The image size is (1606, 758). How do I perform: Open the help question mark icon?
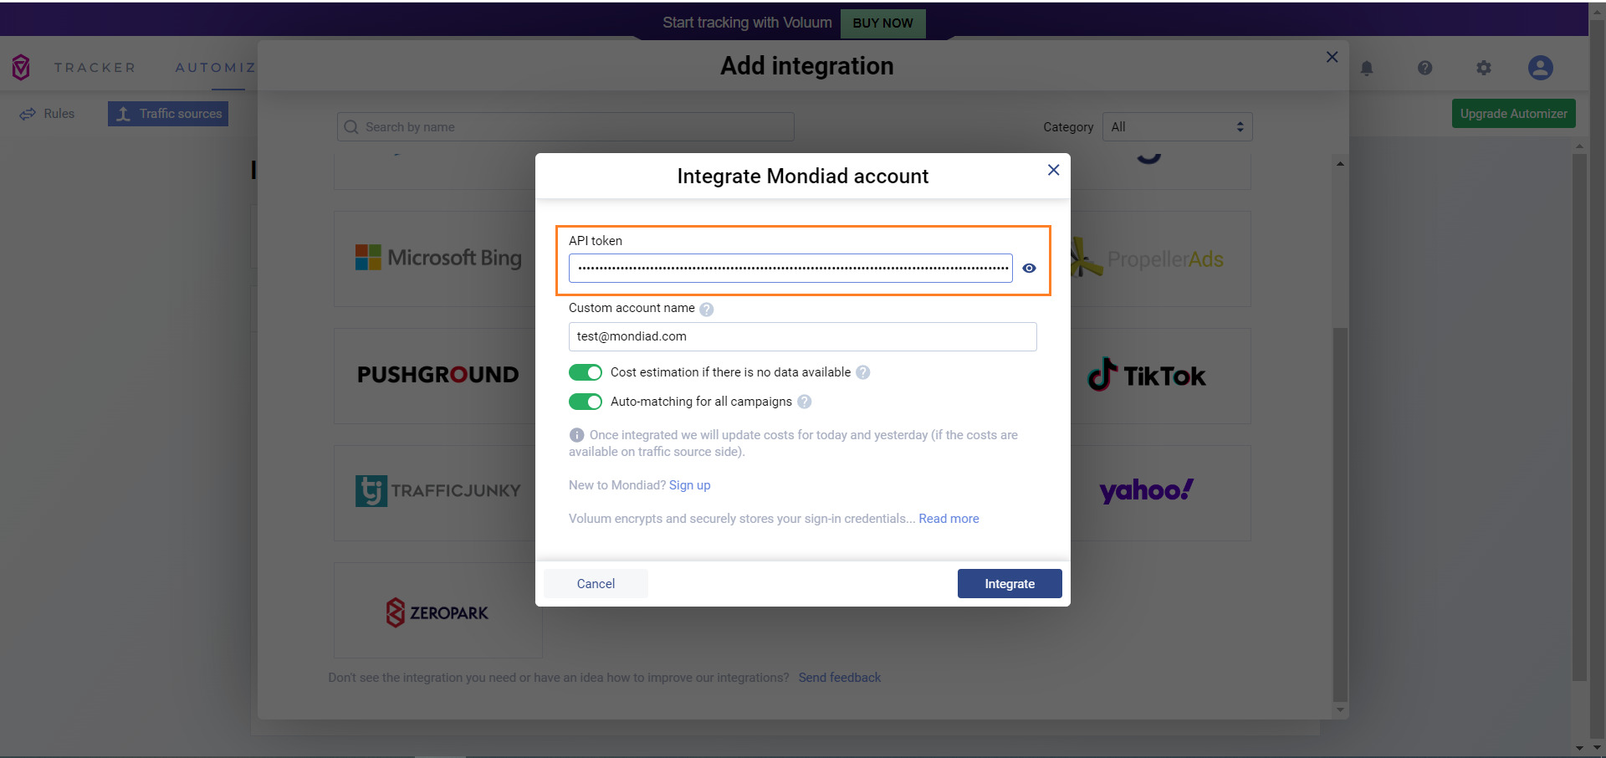(1425, 68)
